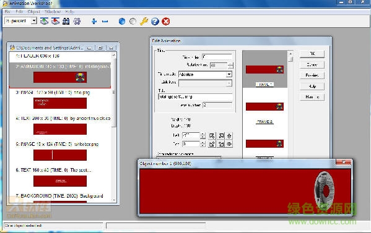The width and height of the screenshot is (371, 233).
Task: Click the align top-right arrow icon
Action: [x=221, y=136]
